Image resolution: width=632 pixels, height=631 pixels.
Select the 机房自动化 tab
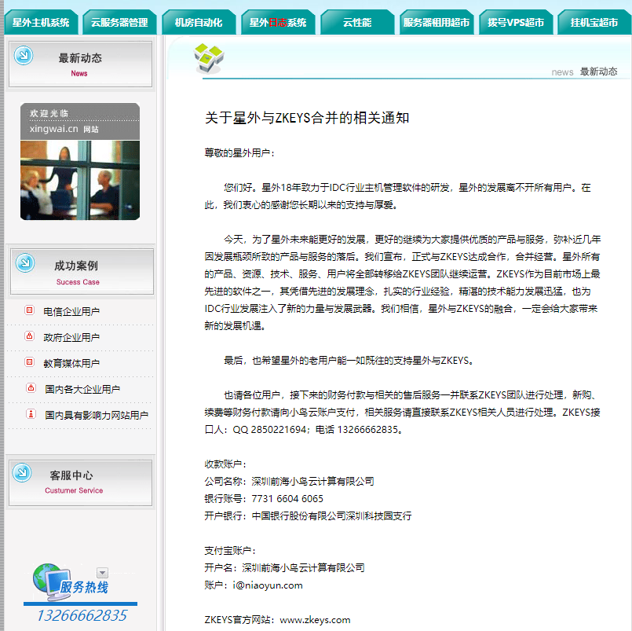click(x=199, y=22)
